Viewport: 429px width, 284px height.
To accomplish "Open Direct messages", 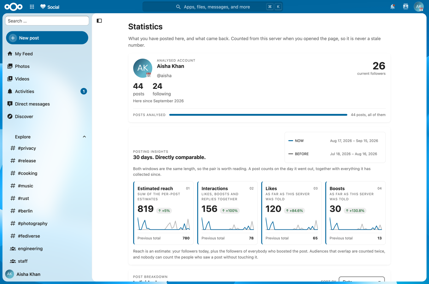I will (47, 104).
